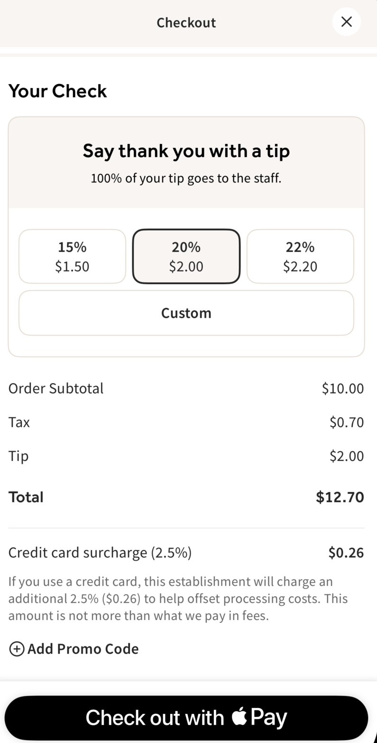Click the plus icon beside Add Promo Code
Screen dimensions: 377x743
(17, 649)
